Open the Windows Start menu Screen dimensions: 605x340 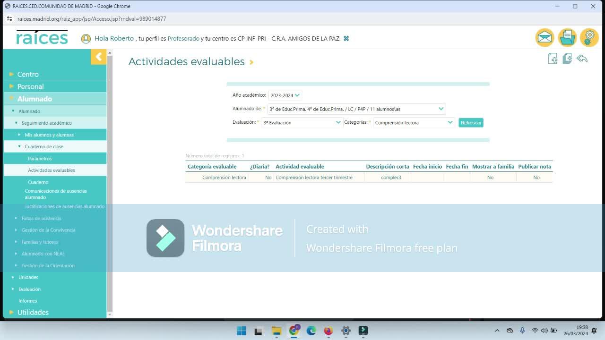[x=241, y=331]
